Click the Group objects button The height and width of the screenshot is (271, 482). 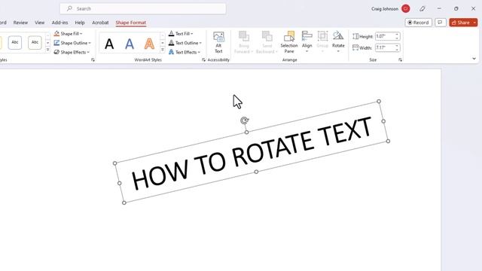pyautogui.click(x=322, y=42)
